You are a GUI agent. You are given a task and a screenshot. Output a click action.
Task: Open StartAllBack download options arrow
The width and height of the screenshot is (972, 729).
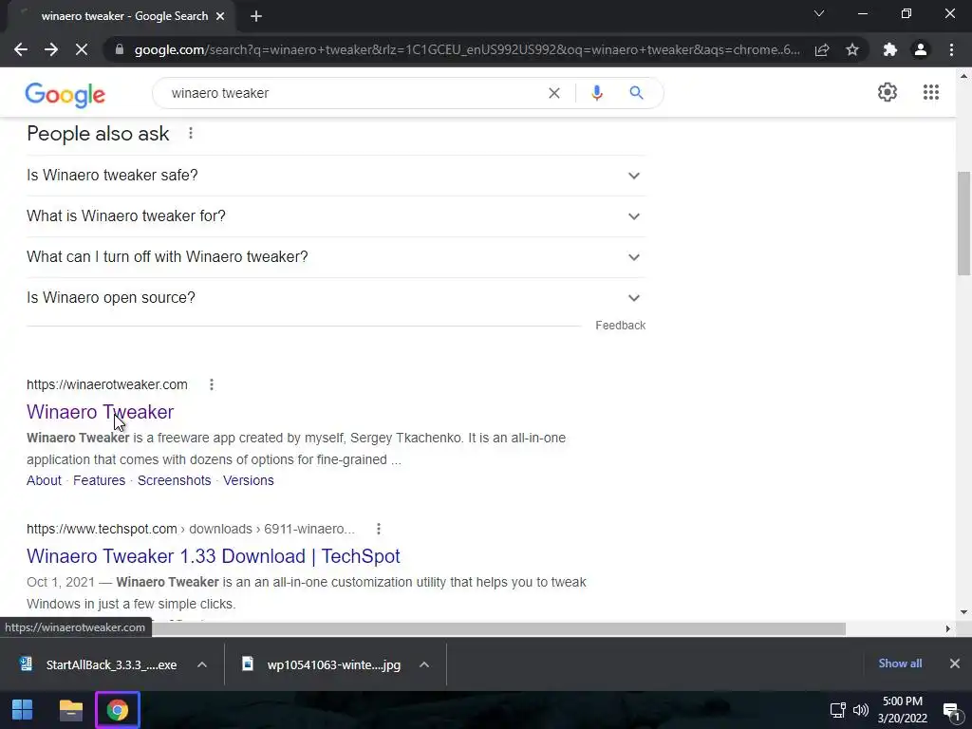pyautogui.click(x=202, y=664)
